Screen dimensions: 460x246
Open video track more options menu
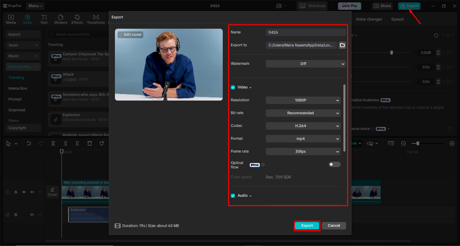(40, 192)
